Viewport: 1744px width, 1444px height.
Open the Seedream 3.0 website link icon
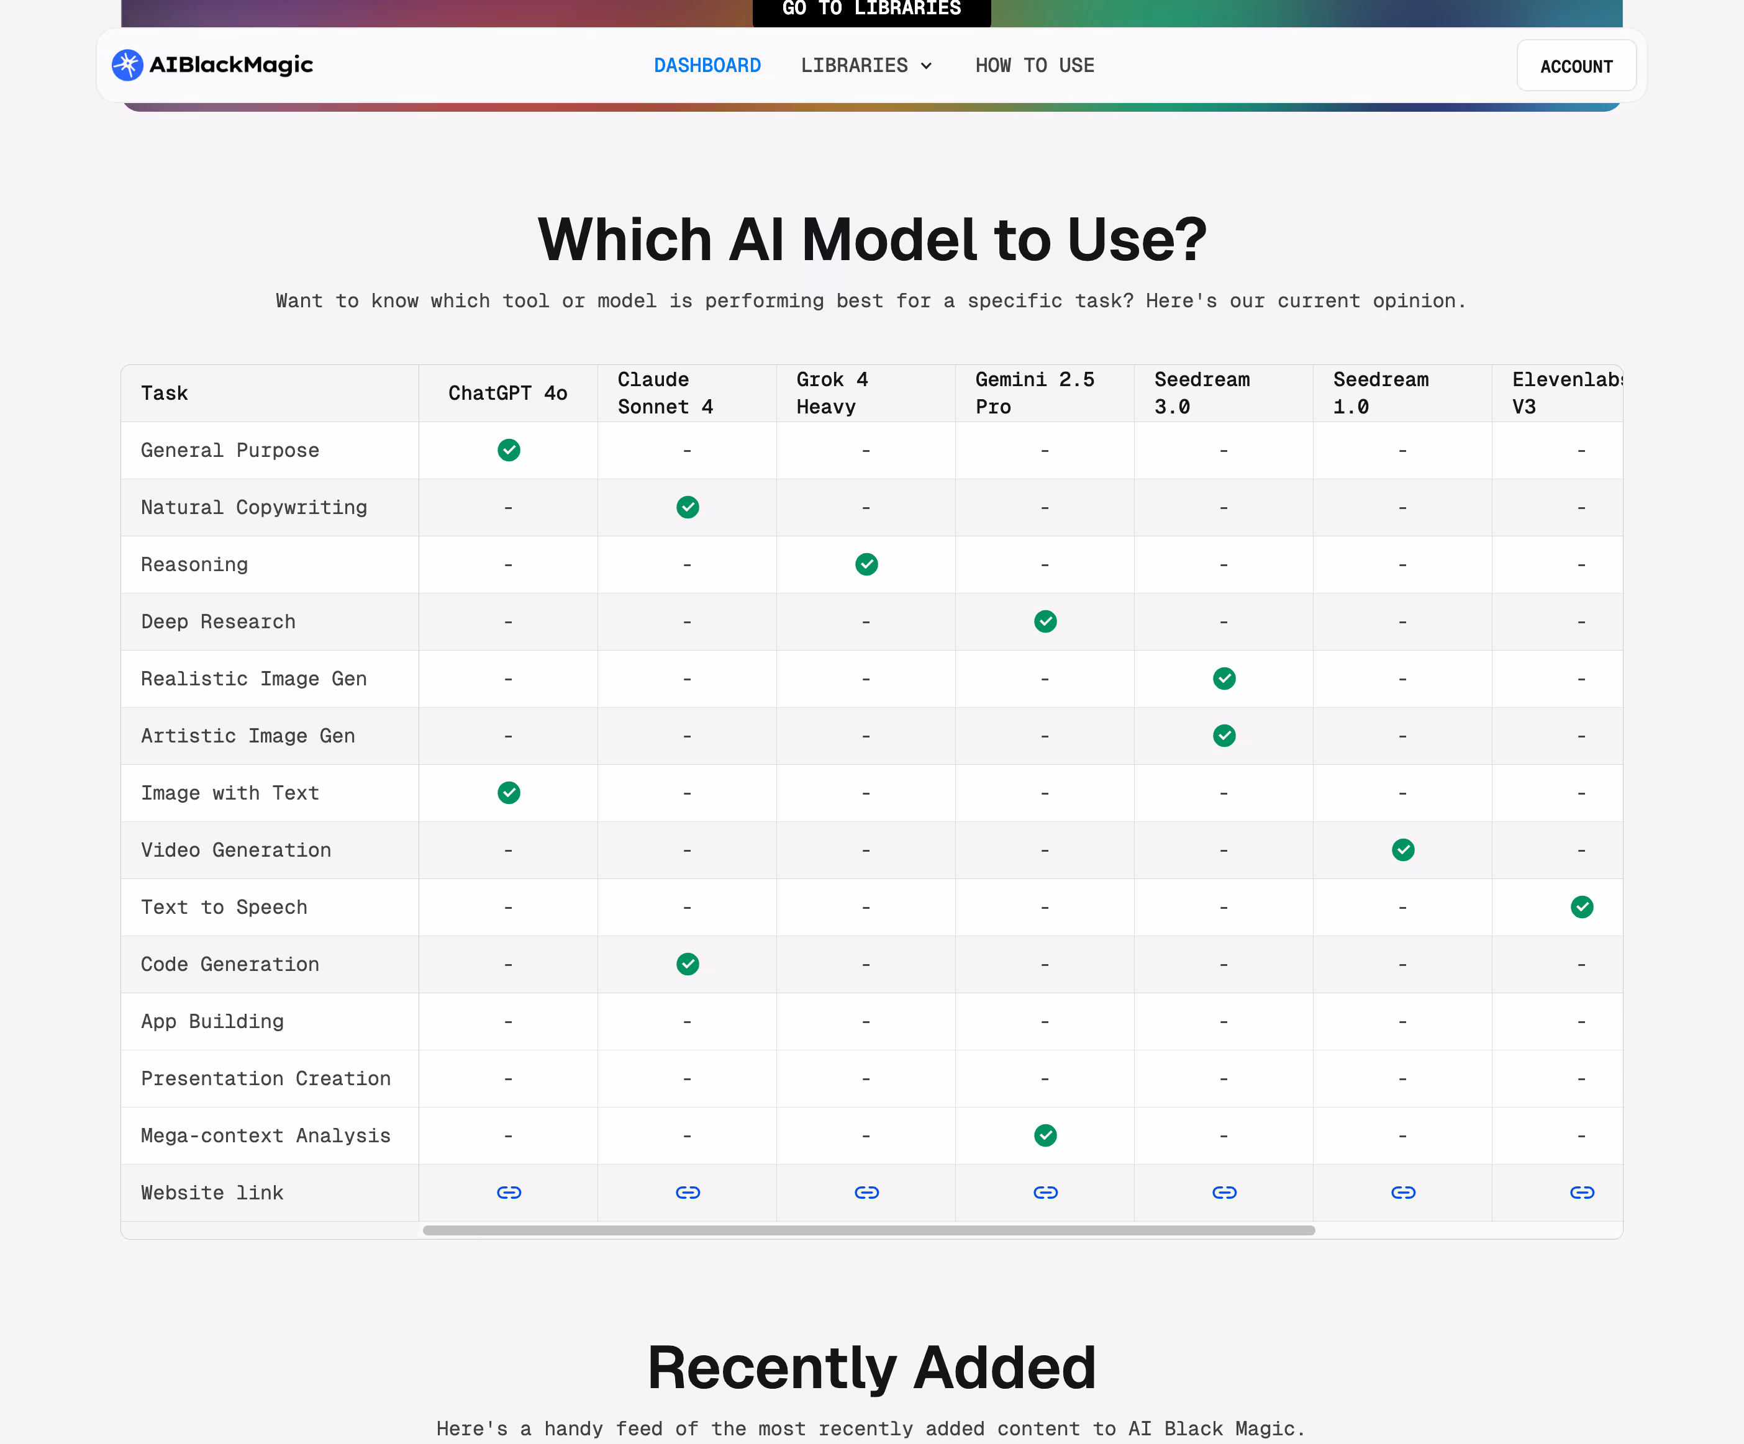pyautogui.click(x=1224, y=1193)
